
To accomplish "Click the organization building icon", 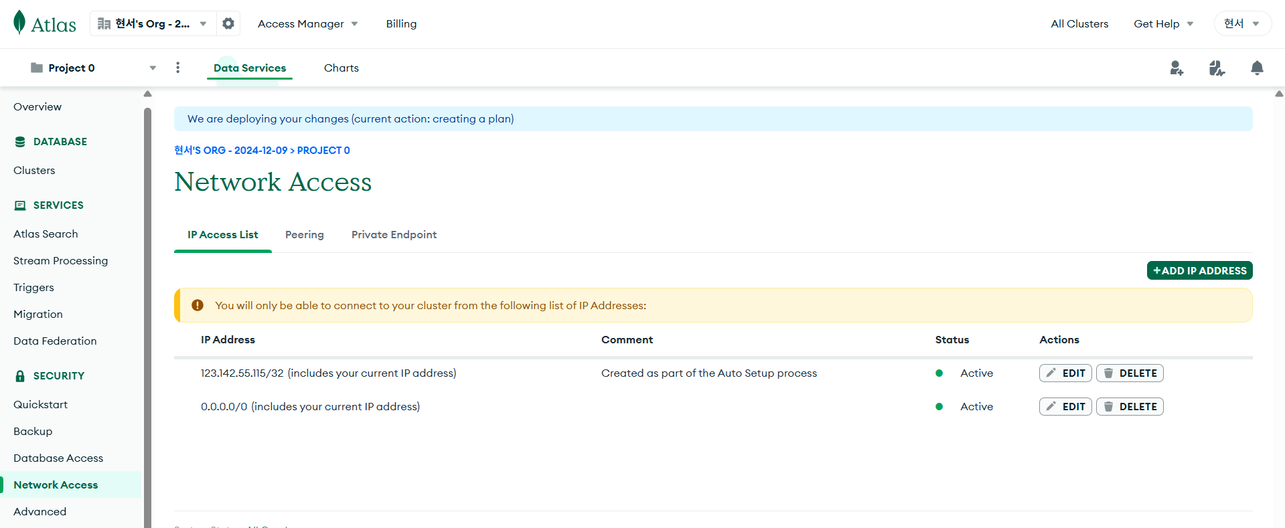I will pyautogui.click(x=104, y=23).
